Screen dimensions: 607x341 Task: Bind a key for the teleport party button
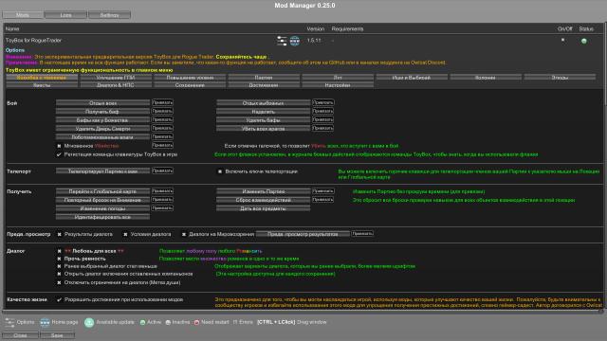point(162,170)
